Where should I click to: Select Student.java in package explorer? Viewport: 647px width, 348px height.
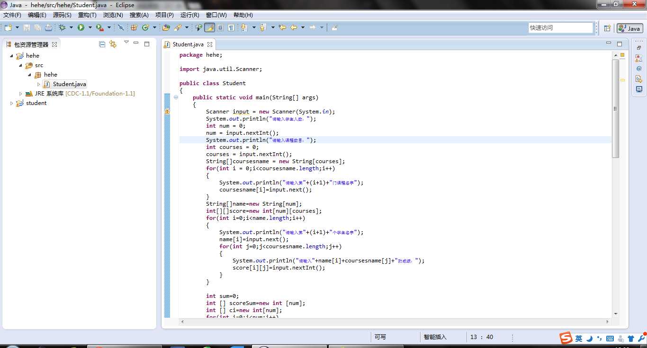(65, 84)
